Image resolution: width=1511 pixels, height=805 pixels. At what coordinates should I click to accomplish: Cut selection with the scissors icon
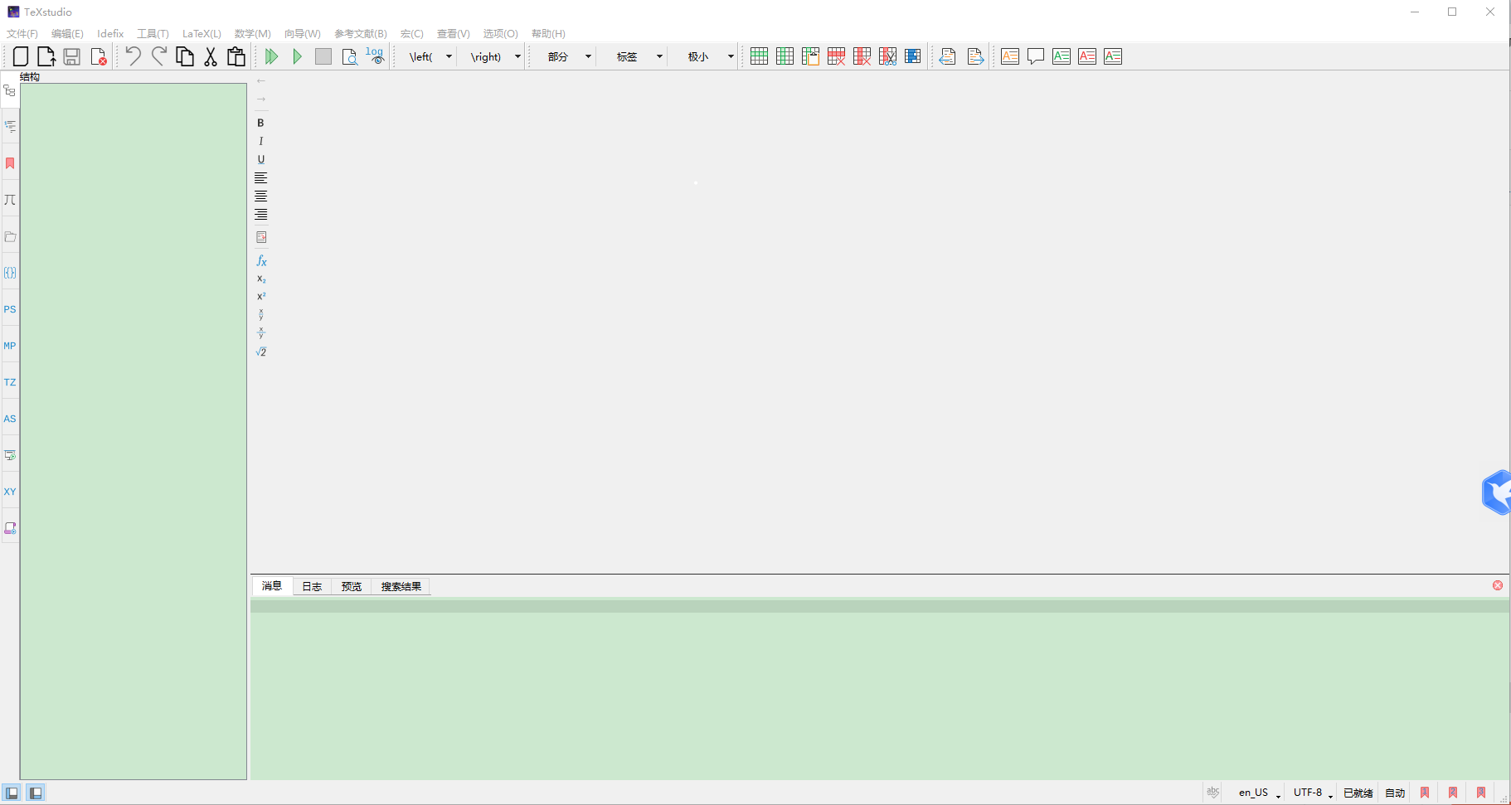pos(211,56)
